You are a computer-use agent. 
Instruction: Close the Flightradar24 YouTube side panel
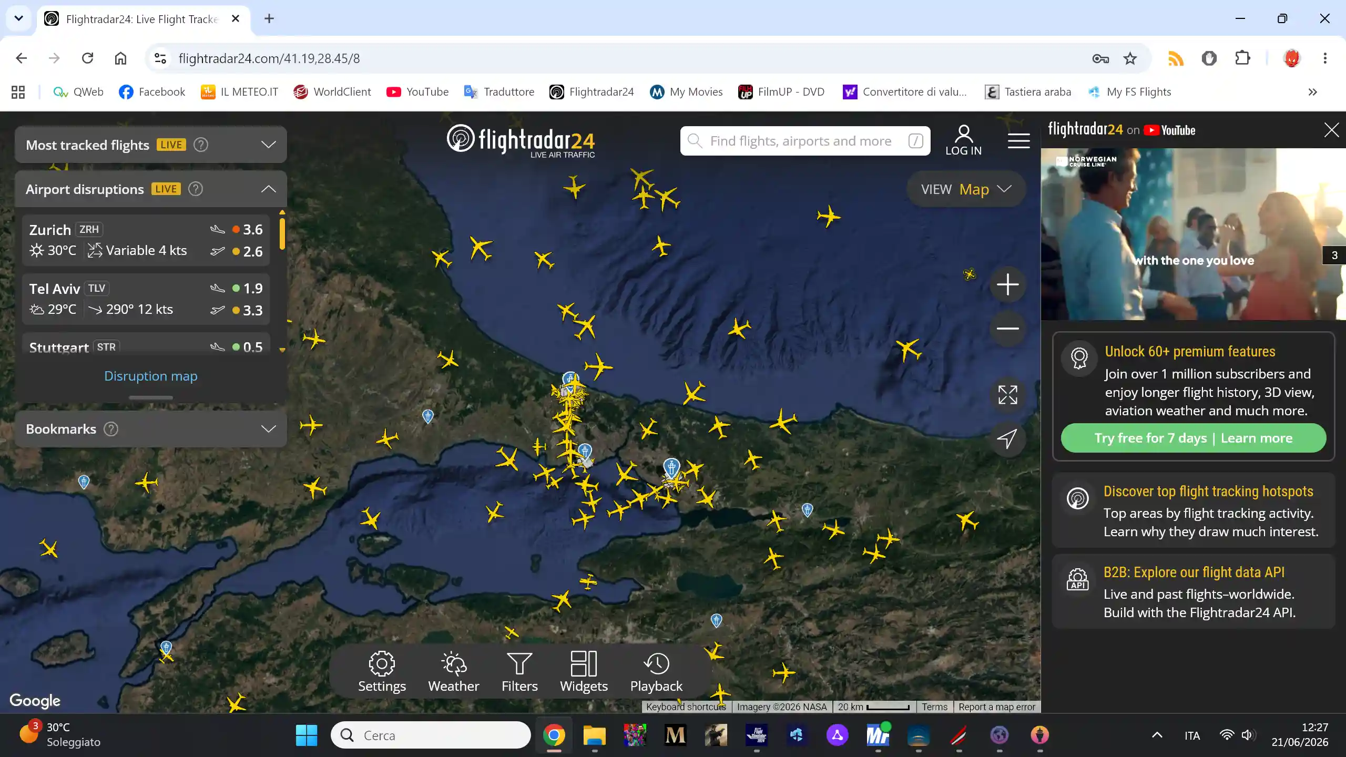click(x=1331, y=130)
